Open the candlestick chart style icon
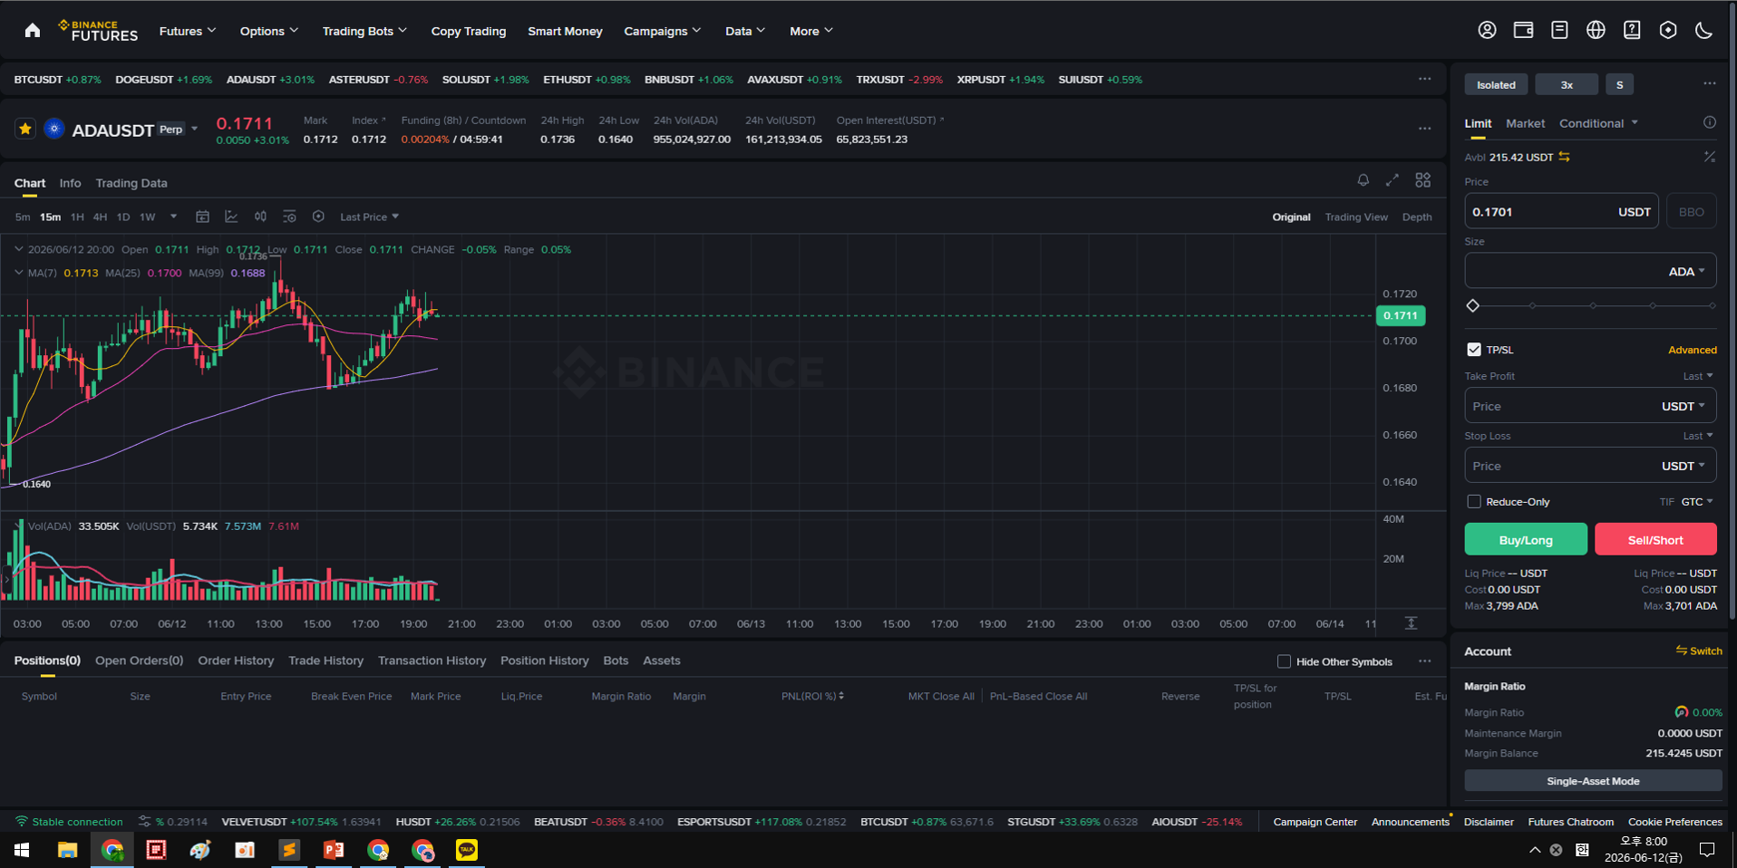The image size is (1737, 868). click(x=260, y=217)
